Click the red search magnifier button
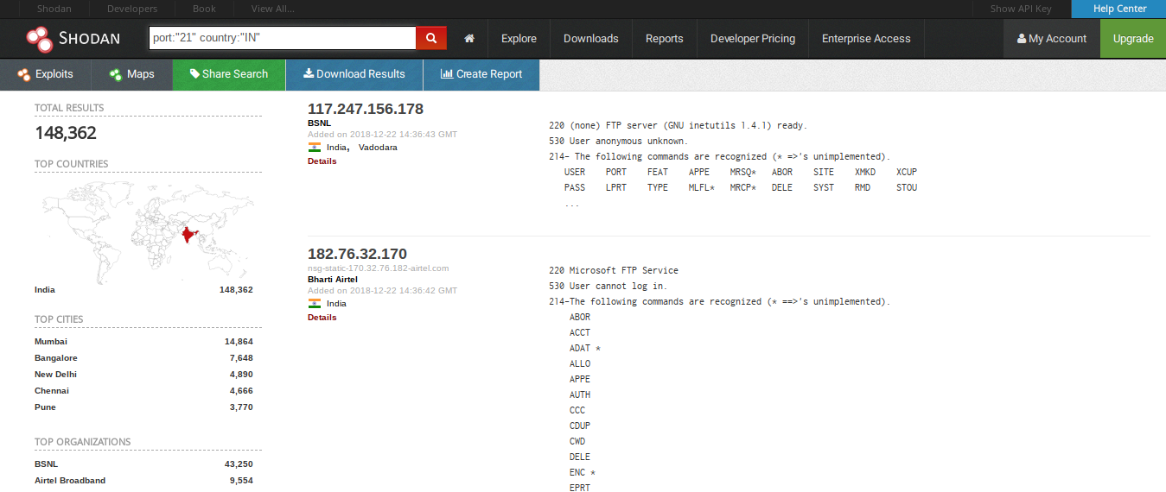1166x492 pixels. 431,38
